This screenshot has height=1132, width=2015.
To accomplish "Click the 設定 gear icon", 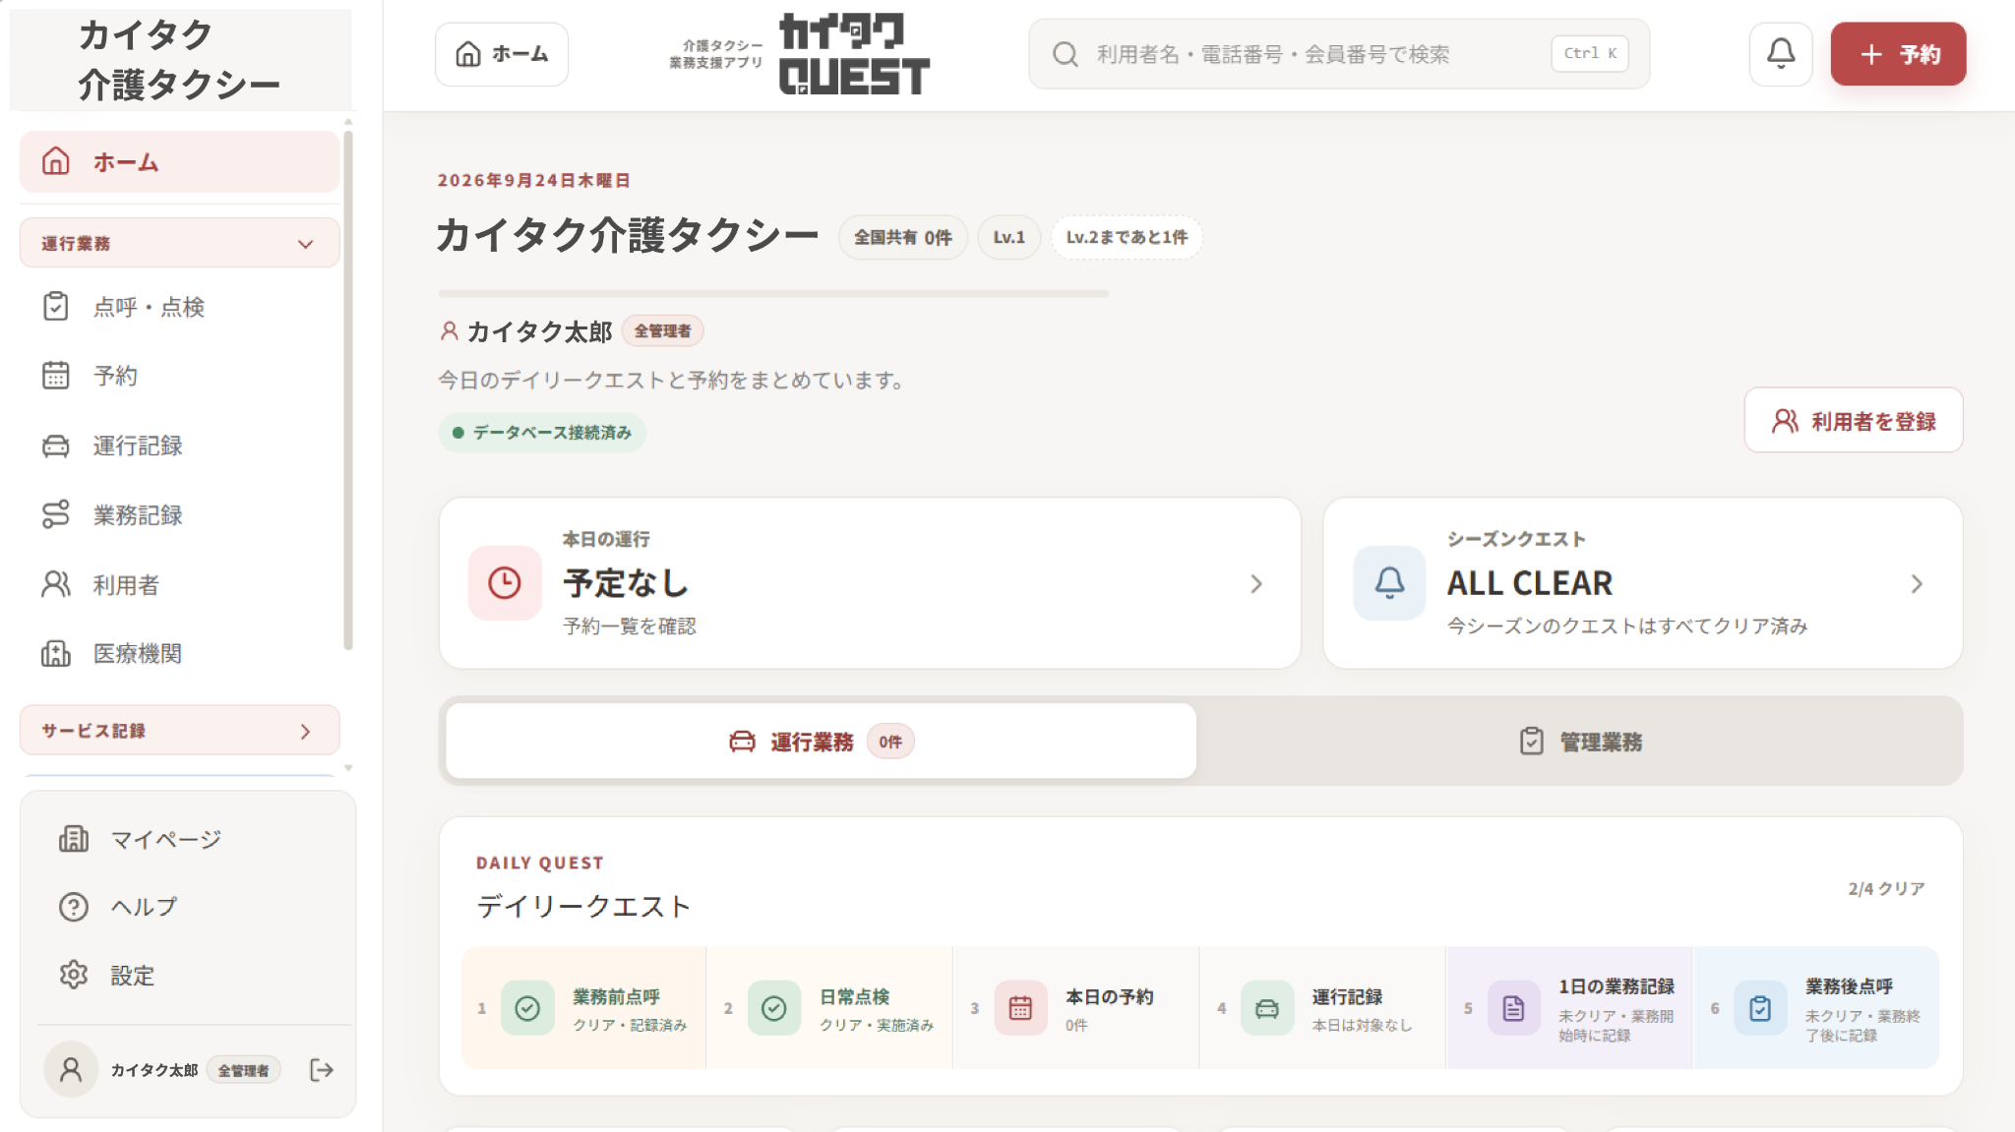I will coord(74,976).
